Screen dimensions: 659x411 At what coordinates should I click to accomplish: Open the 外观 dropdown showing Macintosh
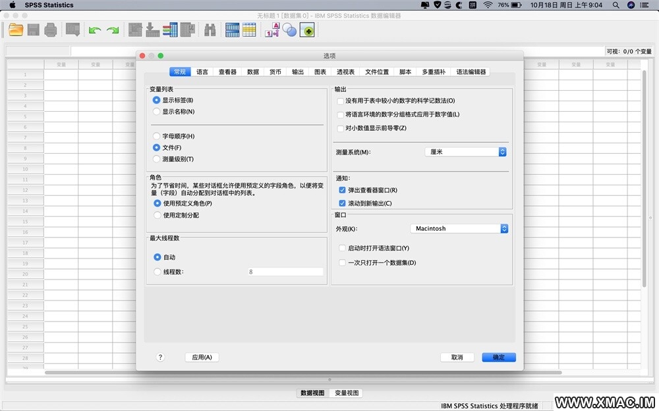[459, 229]
